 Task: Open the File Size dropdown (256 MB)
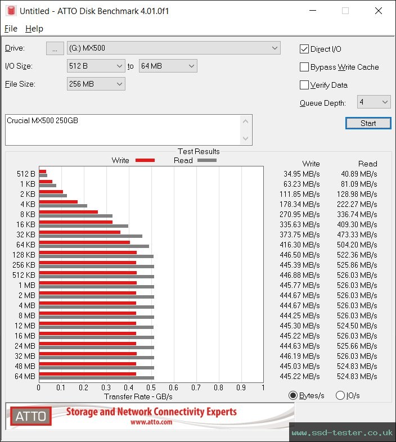(96, 84)
